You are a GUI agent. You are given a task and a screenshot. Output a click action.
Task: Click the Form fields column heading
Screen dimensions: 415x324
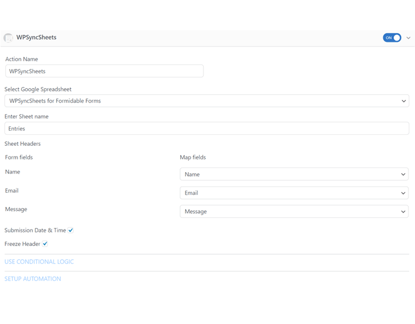click(x=19, y=157)
